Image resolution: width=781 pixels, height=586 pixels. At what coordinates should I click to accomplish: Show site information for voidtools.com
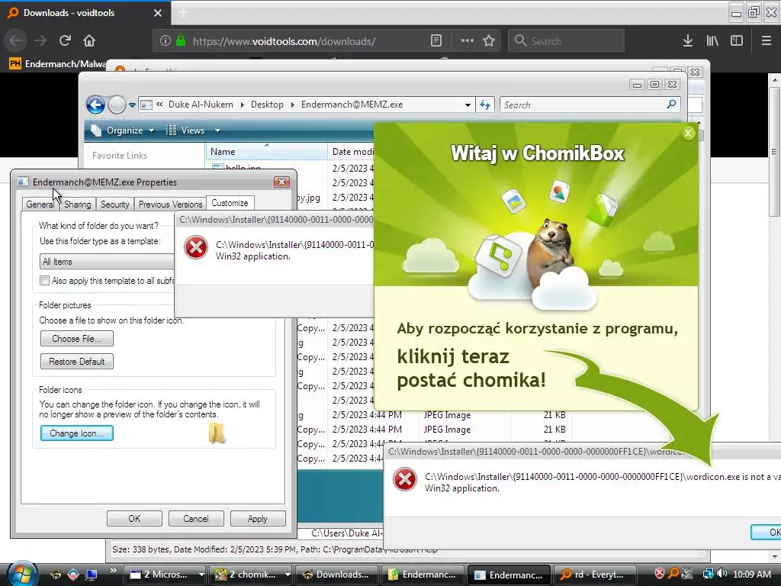166,41
